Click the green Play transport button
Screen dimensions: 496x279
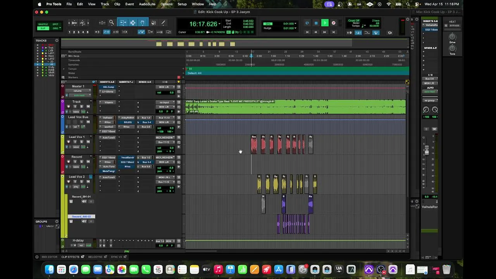click(325, 23)
